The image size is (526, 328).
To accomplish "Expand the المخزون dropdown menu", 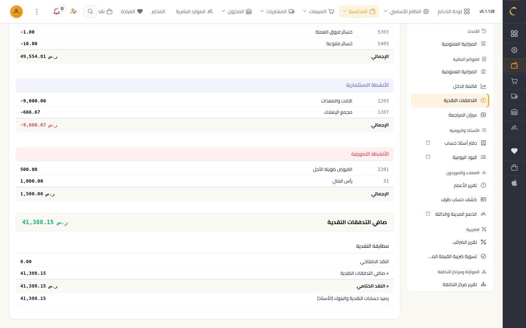I will click(237, 12).
